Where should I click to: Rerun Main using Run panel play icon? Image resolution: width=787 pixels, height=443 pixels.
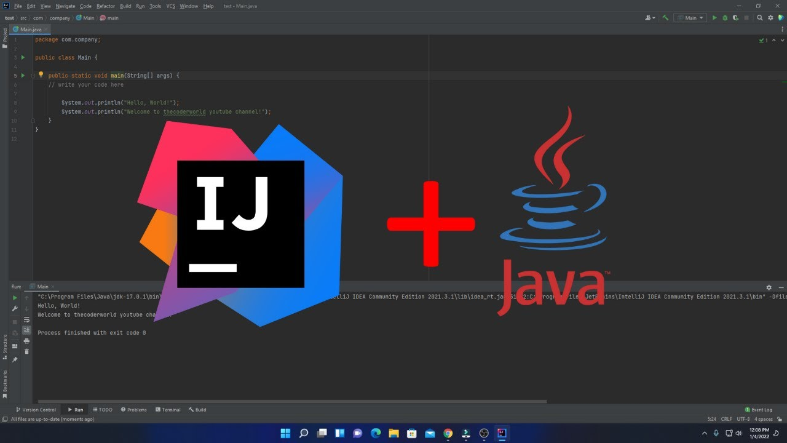15,298
